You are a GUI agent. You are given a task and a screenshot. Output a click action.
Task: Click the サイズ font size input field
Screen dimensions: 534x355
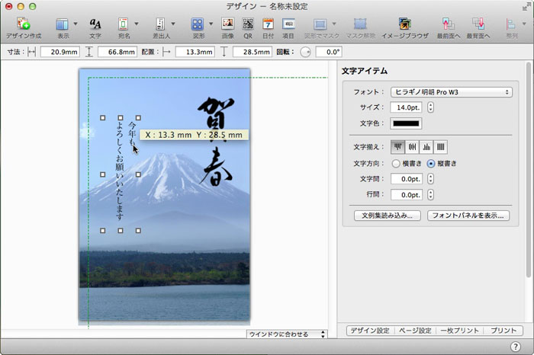click(406, 107)
